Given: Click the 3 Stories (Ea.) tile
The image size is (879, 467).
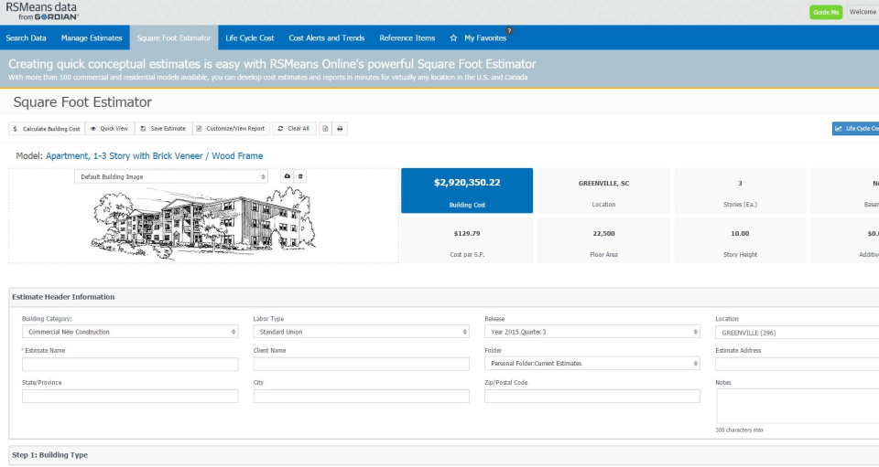Looking at the screenshot, I should click(740, 191).
